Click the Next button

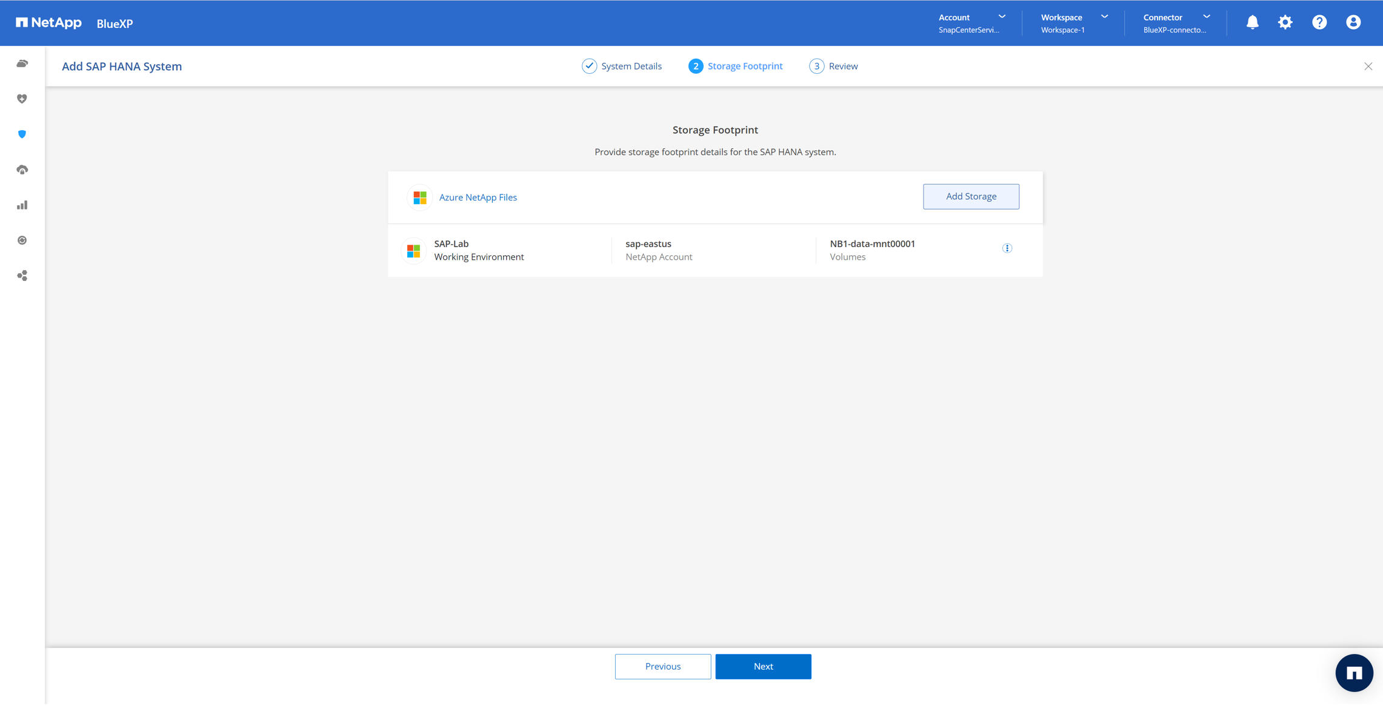click(762, 667)
